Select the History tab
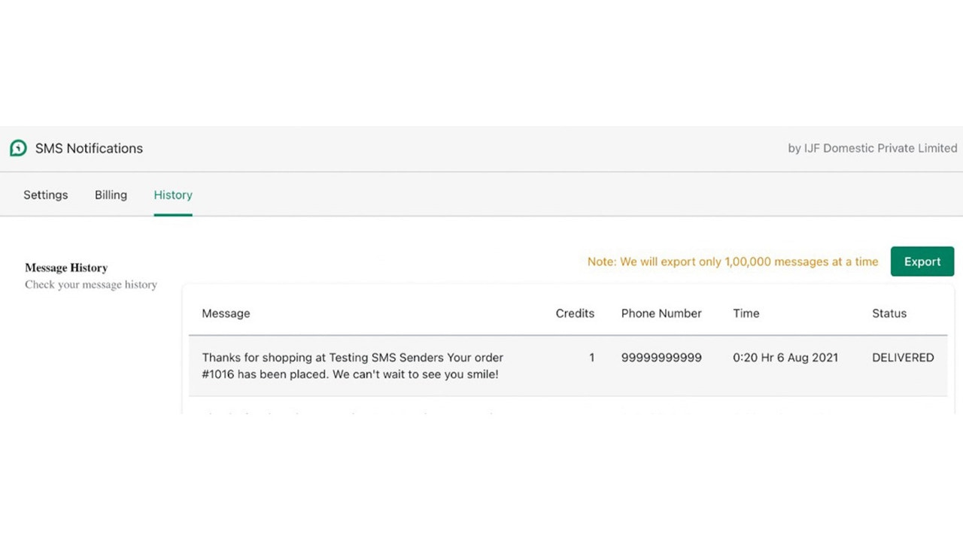 (x=172, y=195)
